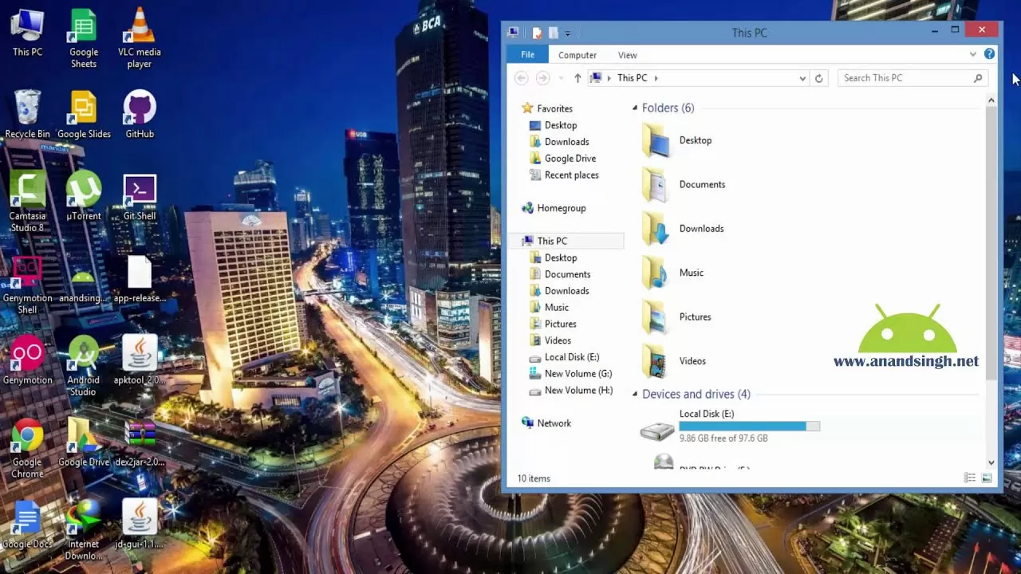Select New Volume (H:) in navigation pane
The height and width of the screenshot is (574, 1021).
570,391
